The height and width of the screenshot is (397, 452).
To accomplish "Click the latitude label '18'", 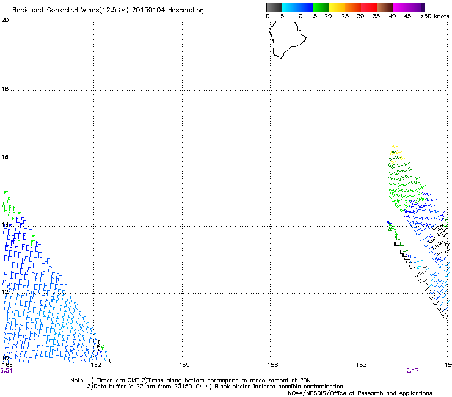I will click(x=5, y=89).
